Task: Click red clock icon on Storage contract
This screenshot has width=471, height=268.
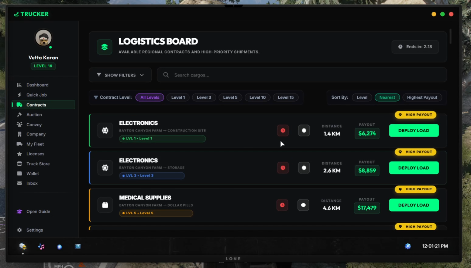Action: 283,167
